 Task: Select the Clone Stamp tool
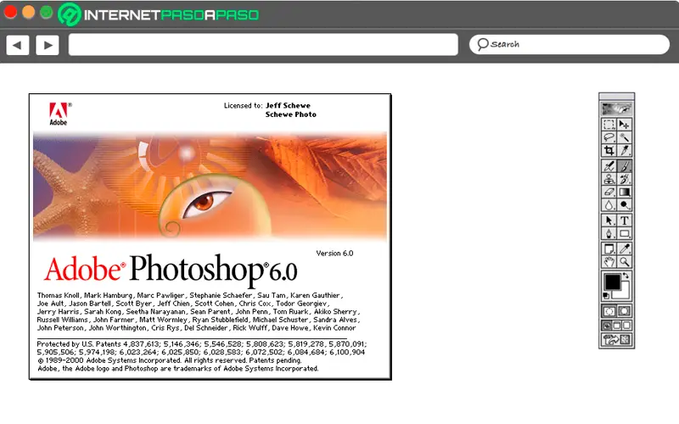[x=609, y=179]
